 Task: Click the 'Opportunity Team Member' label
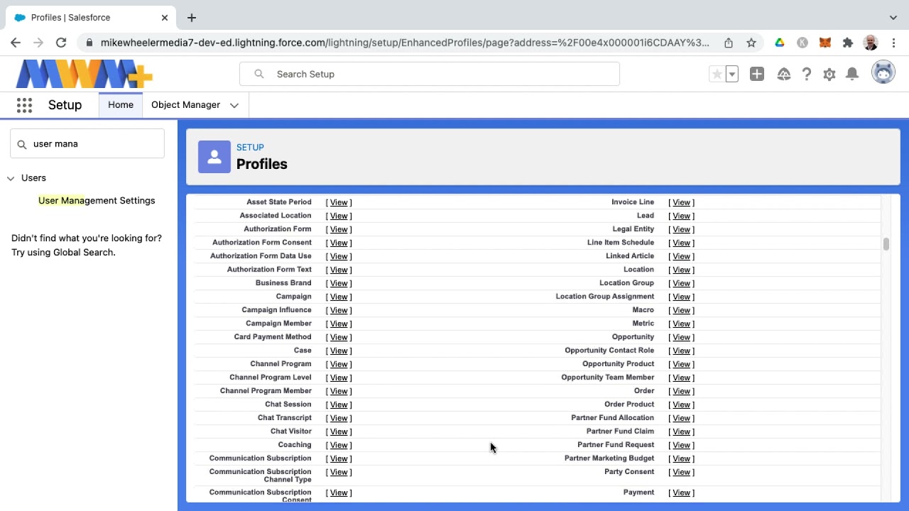(608, 378)
